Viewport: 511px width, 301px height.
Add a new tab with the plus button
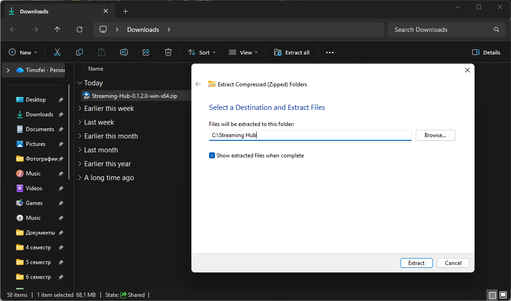coord(125,12)
